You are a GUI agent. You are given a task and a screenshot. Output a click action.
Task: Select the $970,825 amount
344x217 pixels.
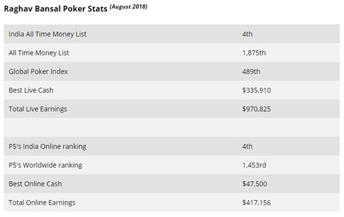[257, 109]
